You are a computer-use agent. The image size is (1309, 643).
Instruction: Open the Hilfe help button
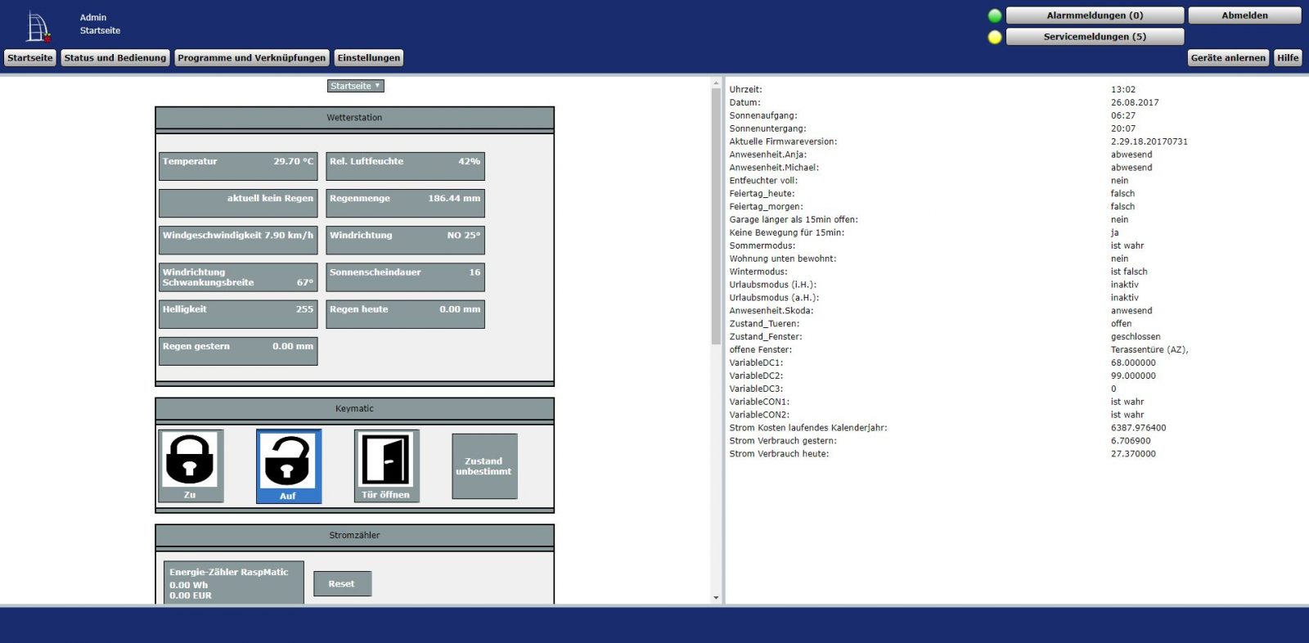click(x=1288, y=58)
